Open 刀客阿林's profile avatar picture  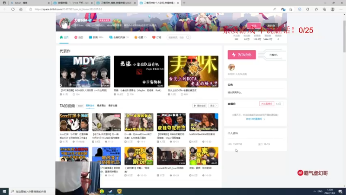[x=64, y=23]
